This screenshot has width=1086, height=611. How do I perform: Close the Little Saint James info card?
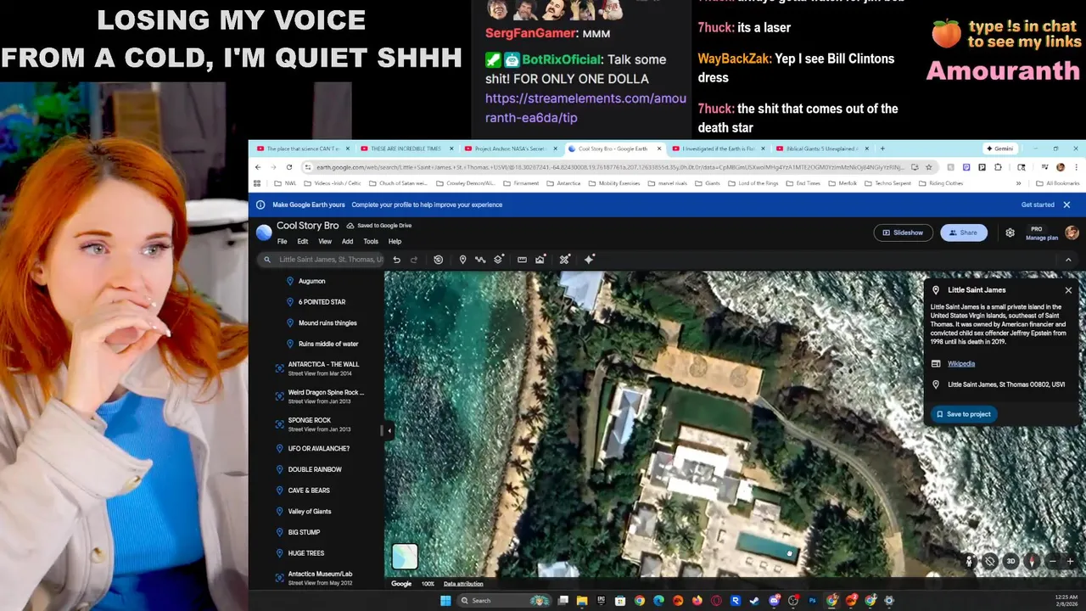click(1068, 290)
